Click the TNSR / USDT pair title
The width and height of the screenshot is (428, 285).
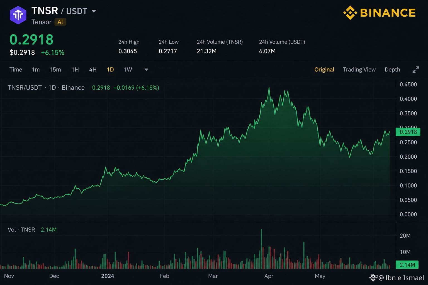click(59, 11)
